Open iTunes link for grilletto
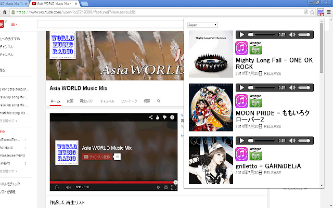The height and width of the screenshot is (208, 333). coord(241,154)
